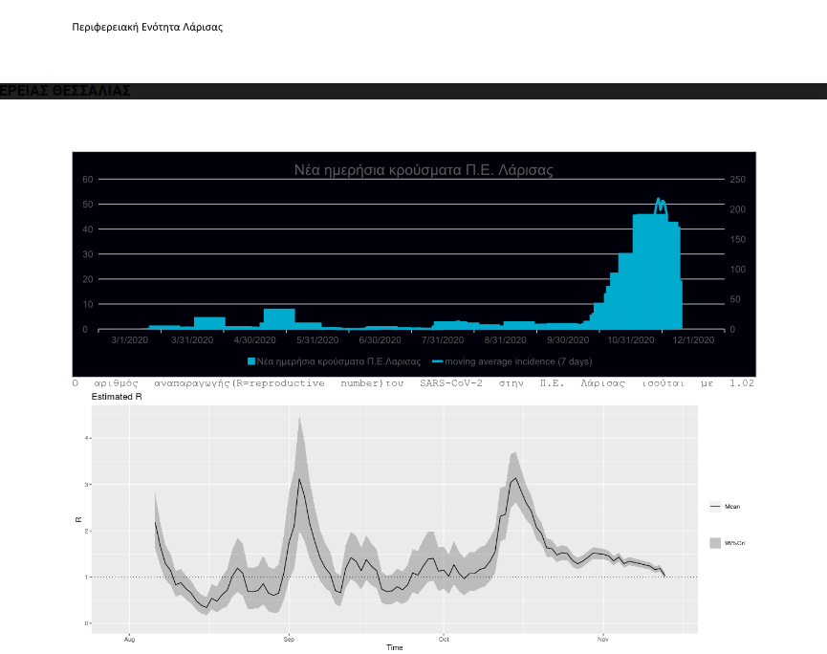
Task: Click the Nov tick label on Time axis
Action: point(602,639)
